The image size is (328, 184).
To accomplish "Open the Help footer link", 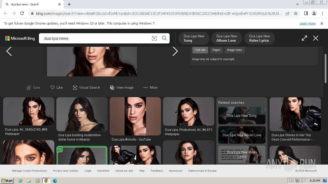I will (x=142, y=171).
